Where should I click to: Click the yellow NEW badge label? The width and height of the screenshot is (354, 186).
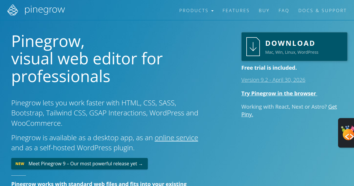[x=20, y=164]
